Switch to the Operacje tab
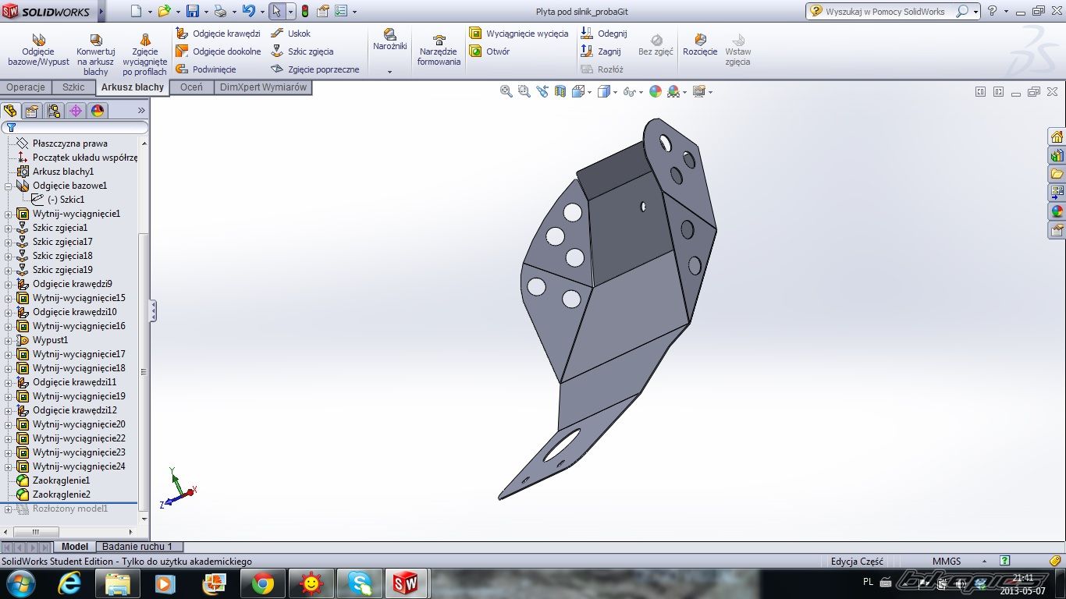Screen dimensions: 1066x599 pos(26,87)
